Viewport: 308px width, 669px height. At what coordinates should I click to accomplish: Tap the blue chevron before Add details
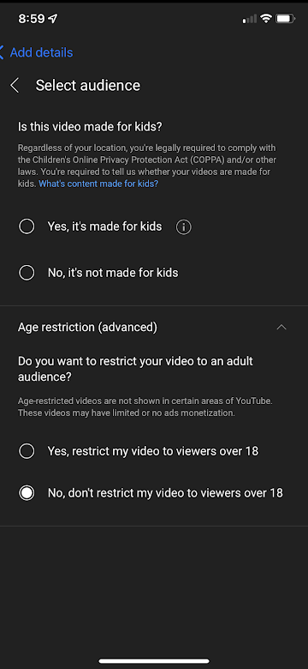click(2, 52)
